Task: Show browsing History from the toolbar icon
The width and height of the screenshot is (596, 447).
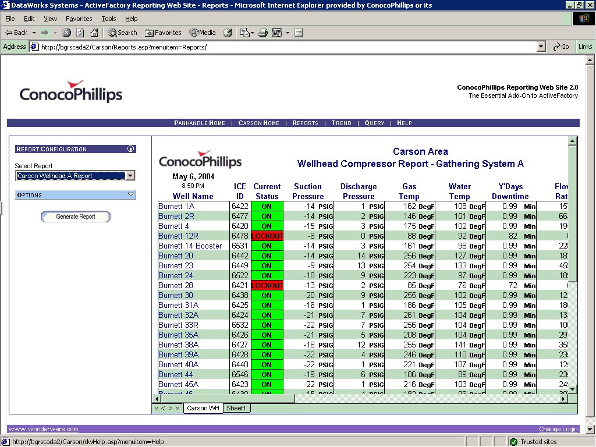Action: click(x=228, y=33)
